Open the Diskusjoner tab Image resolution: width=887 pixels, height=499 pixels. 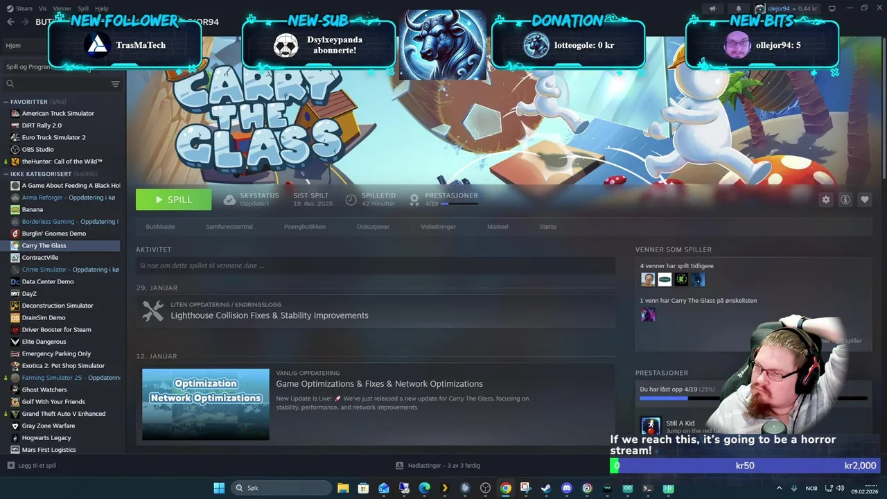pyautogui.click(x=374, y=227)
